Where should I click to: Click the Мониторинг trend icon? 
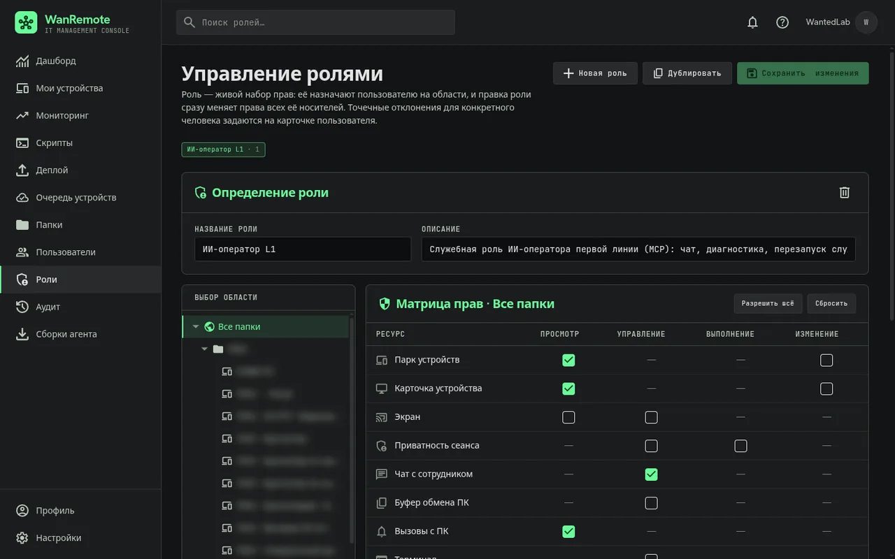click(x=22, y=115)
